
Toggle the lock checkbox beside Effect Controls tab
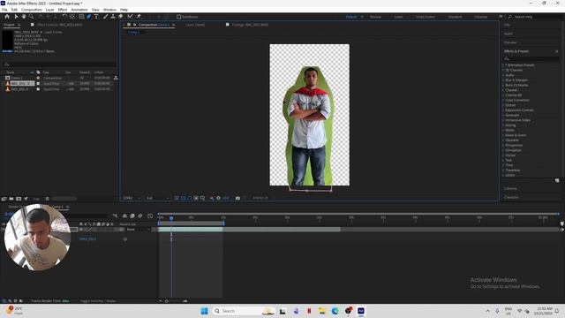pos(33,25)
